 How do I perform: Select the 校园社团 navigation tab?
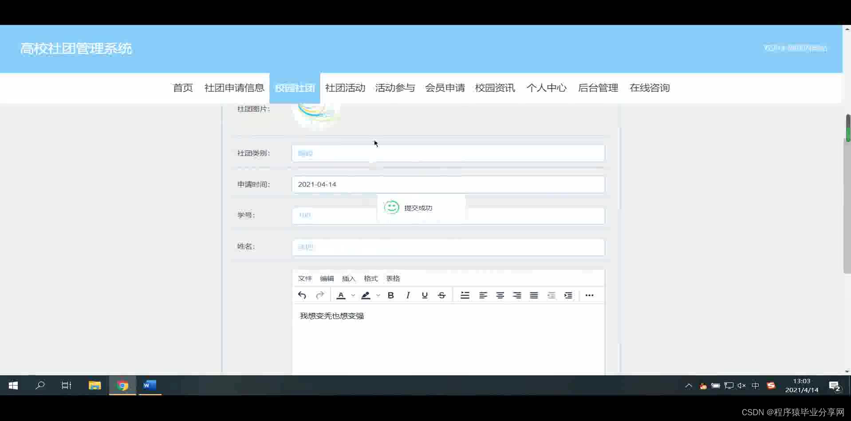click(295, 88)
